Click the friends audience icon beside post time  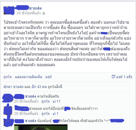[44, 13]
